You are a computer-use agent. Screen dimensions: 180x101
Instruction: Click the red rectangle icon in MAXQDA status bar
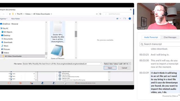(x=9, y=83)
